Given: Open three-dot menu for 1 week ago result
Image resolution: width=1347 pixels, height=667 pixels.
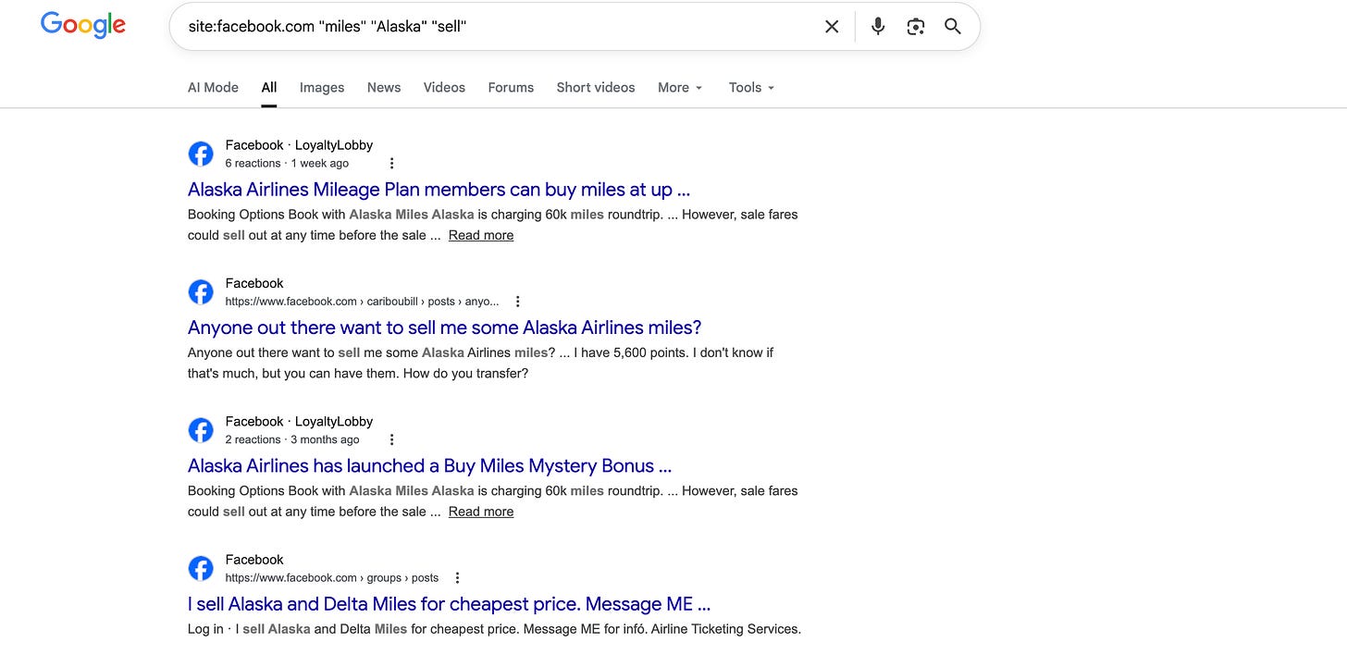Looking at the screenshot, I should point(391,164).
